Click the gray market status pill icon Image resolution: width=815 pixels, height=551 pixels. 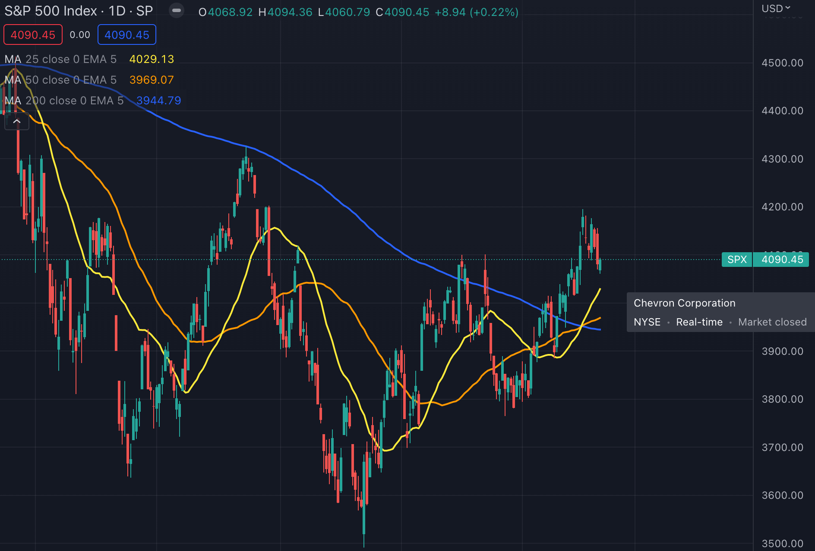click(176, 10)
